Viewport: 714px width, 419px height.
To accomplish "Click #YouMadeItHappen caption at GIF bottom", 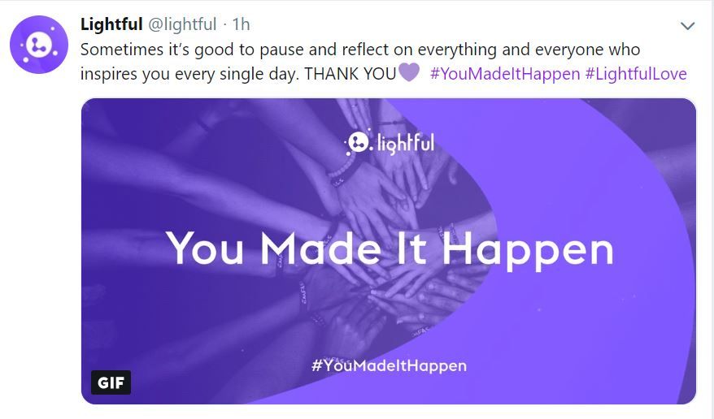I will point(390,366).
